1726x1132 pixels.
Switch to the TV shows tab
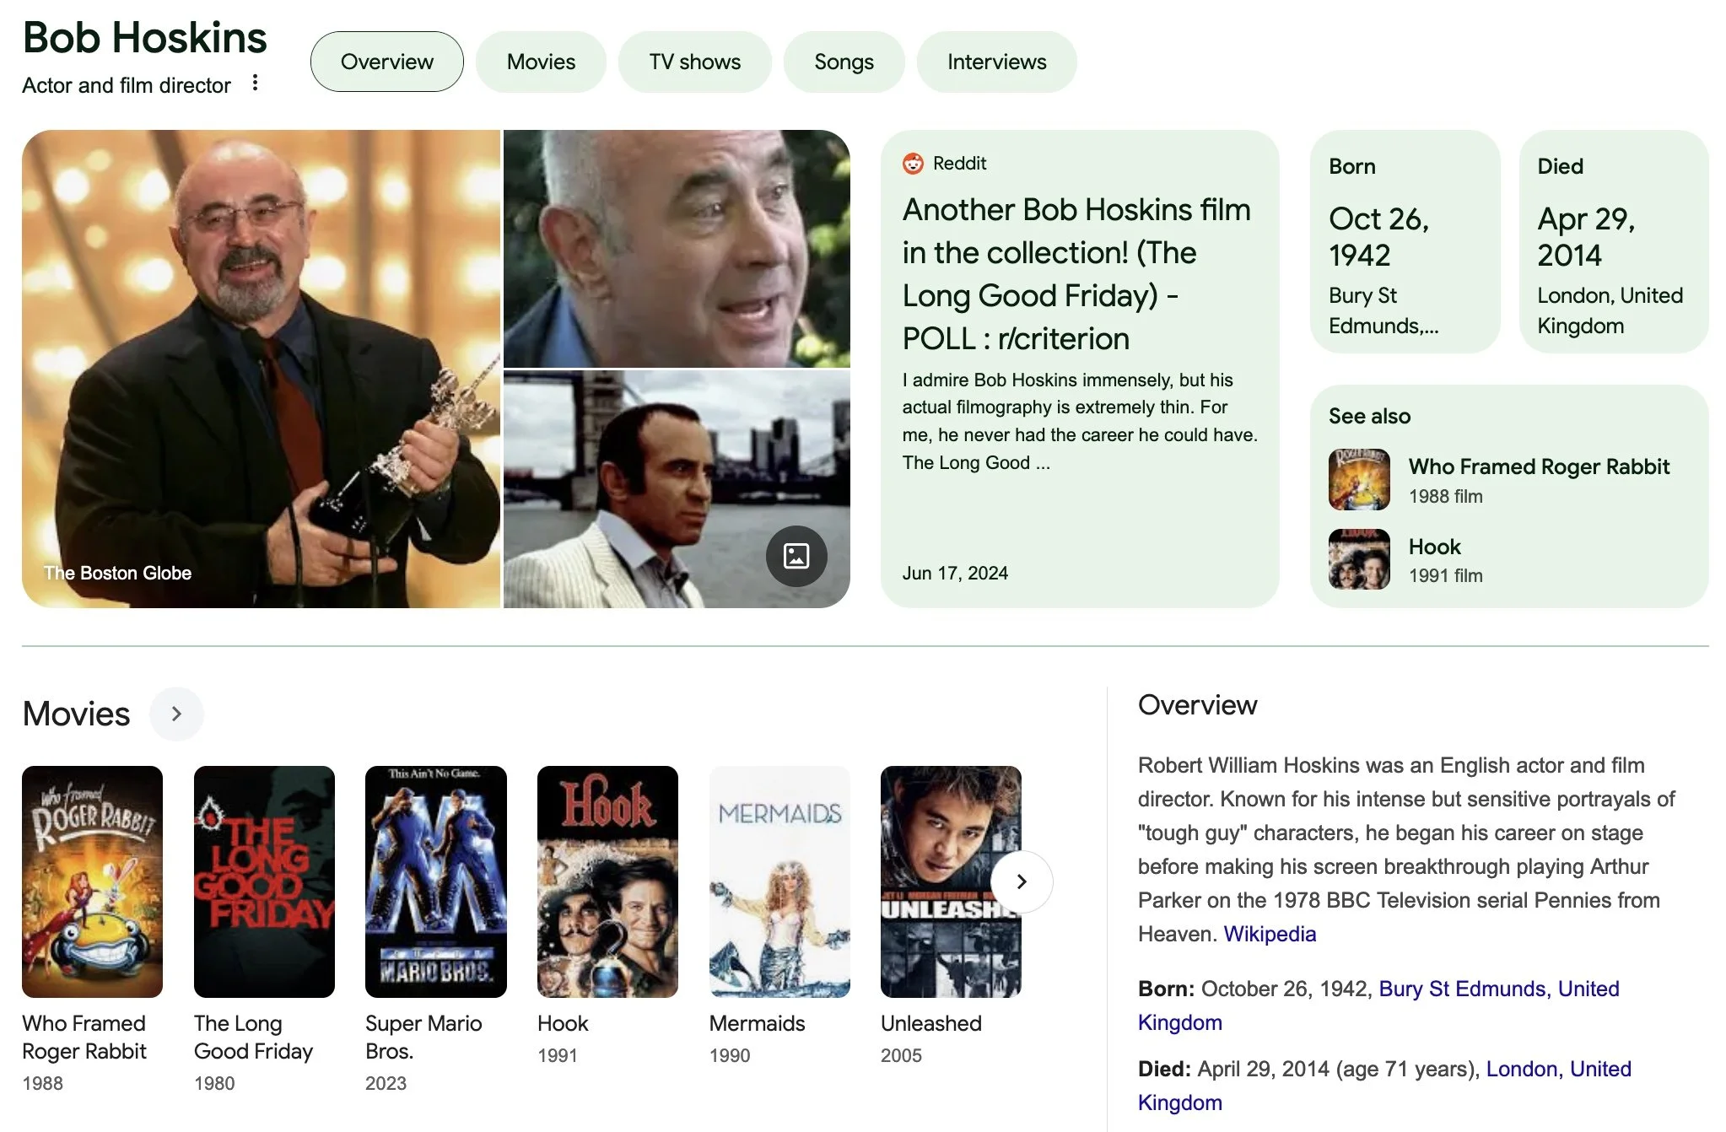[x=694, y=62]
